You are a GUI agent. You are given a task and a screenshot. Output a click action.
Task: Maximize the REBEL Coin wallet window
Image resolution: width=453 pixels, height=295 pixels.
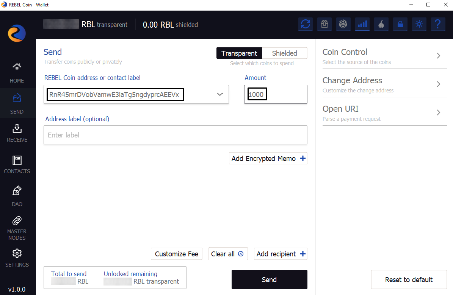point(428,5)
